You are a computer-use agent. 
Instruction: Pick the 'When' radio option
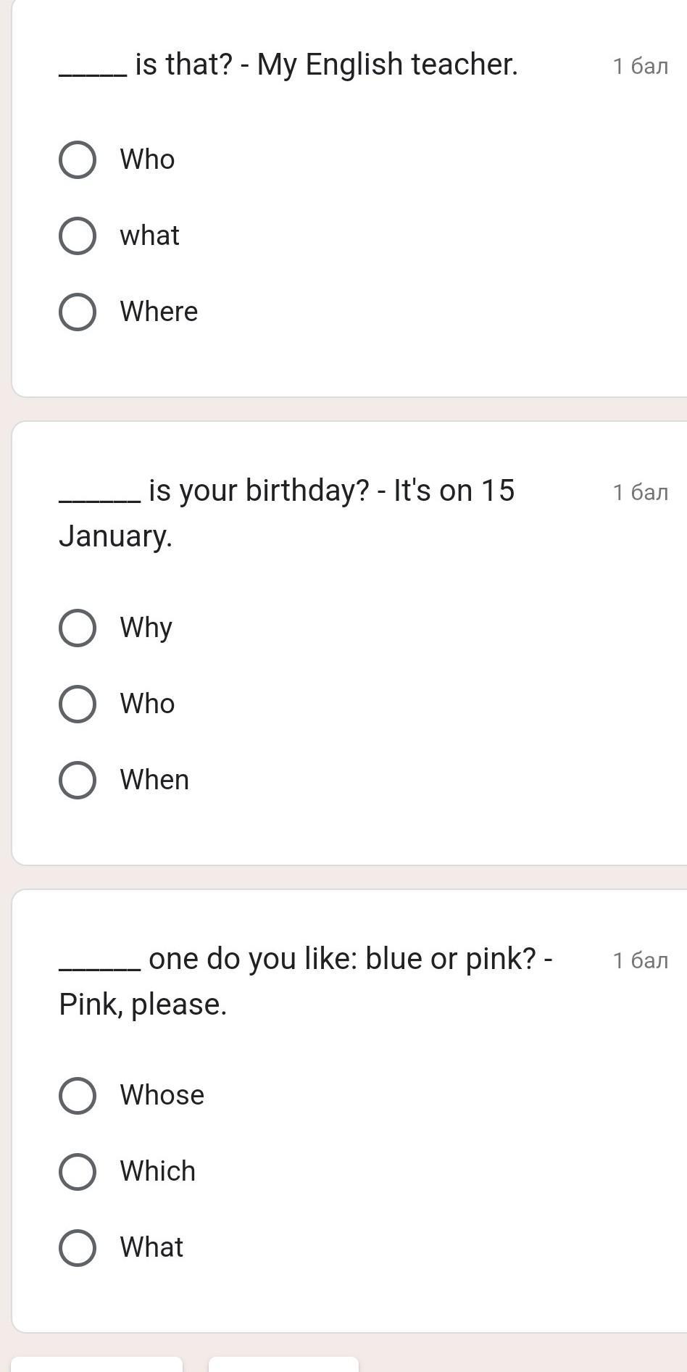pyautogui.click(x=78, y=780)
